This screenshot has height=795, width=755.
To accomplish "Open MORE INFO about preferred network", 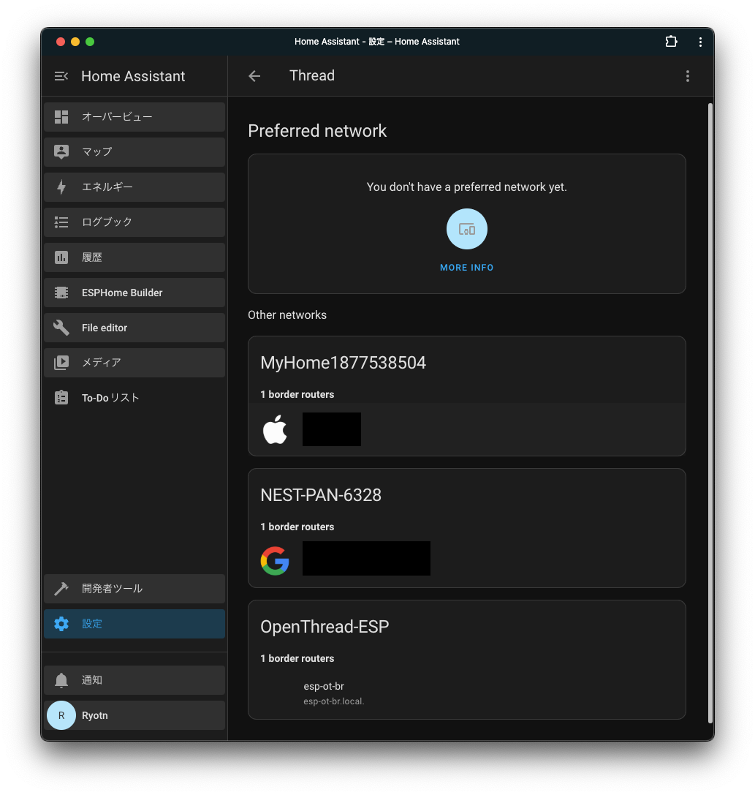I will tap(467, 268).
